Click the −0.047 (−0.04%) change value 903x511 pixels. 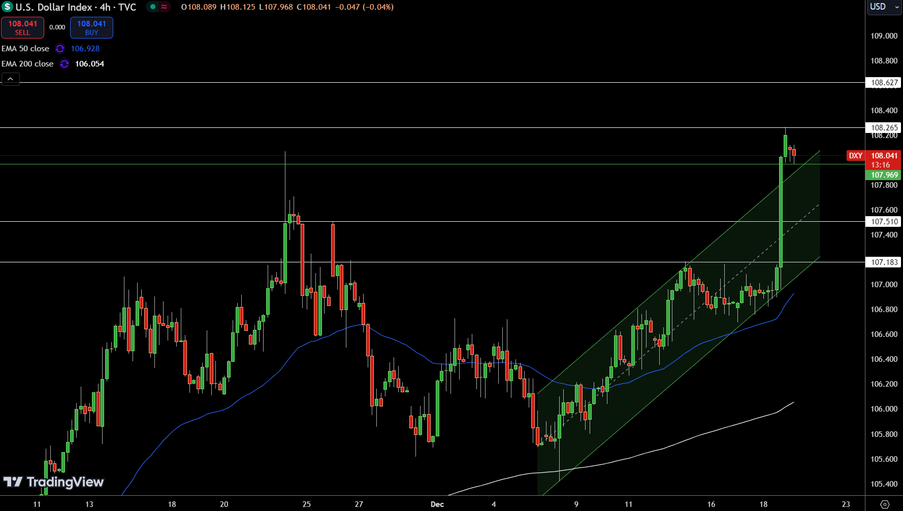pos(365,7)
